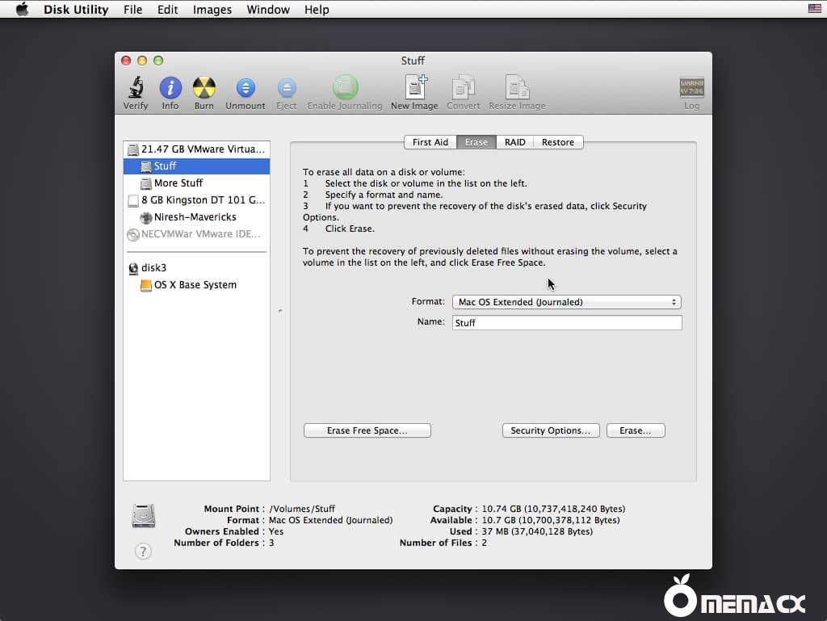Select the Info icon in the toolbar
Screen dimensions: 827x621
170,87
